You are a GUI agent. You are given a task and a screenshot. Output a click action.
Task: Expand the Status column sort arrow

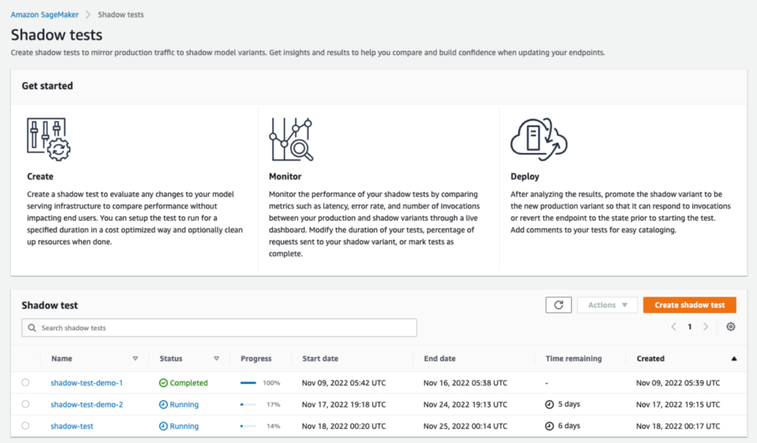coord(216,359)
